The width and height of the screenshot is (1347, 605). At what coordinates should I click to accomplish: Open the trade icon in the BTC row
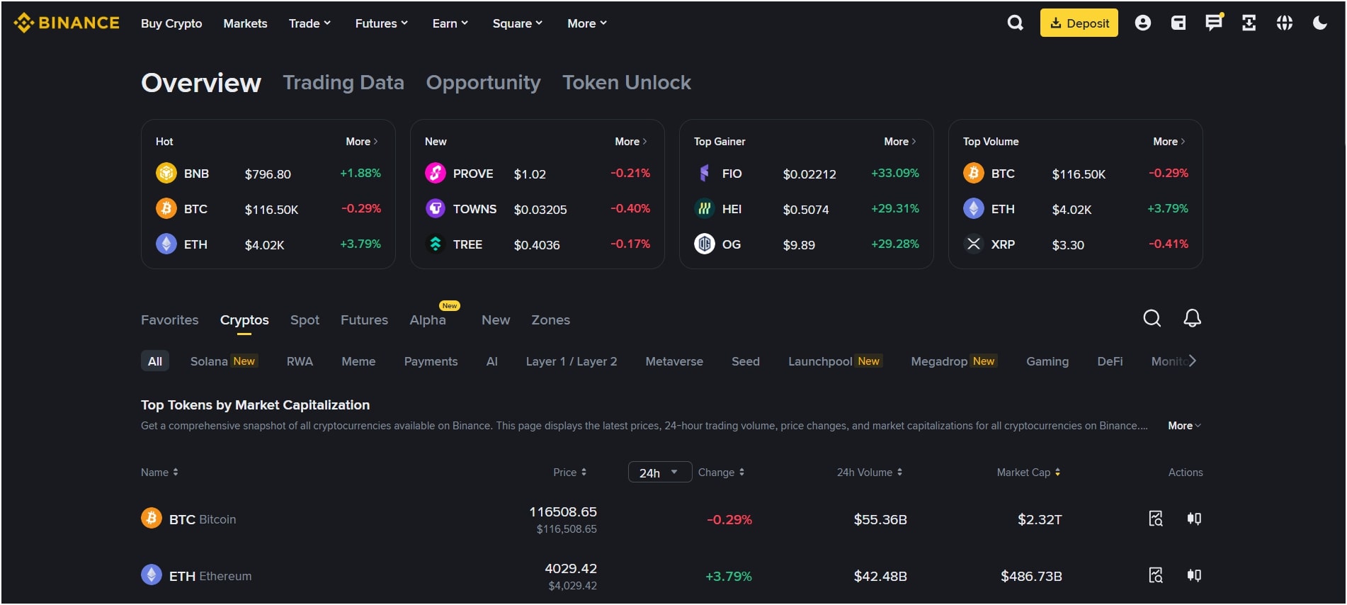click(1194, 519)
